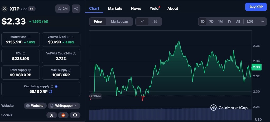The width and height of the screenshot is (270, 122).
Task: Click the 2.36 y-axis price label
Action: tap(256, 46)
